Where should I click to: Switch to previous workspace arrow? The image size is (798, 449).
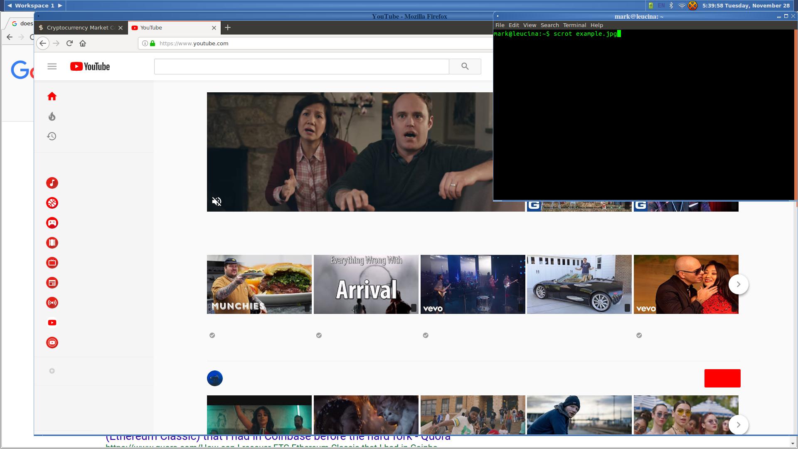[10, 5]
